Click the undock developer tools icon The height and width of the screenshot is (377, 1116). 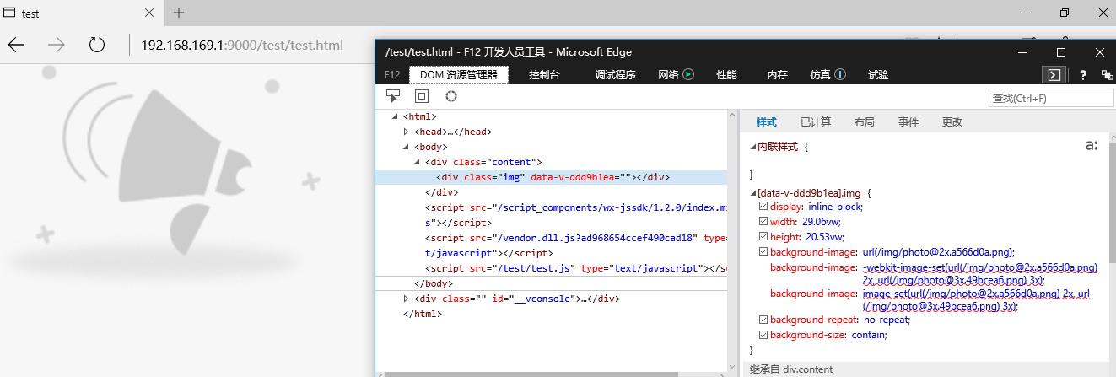pyautogui.click(x=1106, y=75)
